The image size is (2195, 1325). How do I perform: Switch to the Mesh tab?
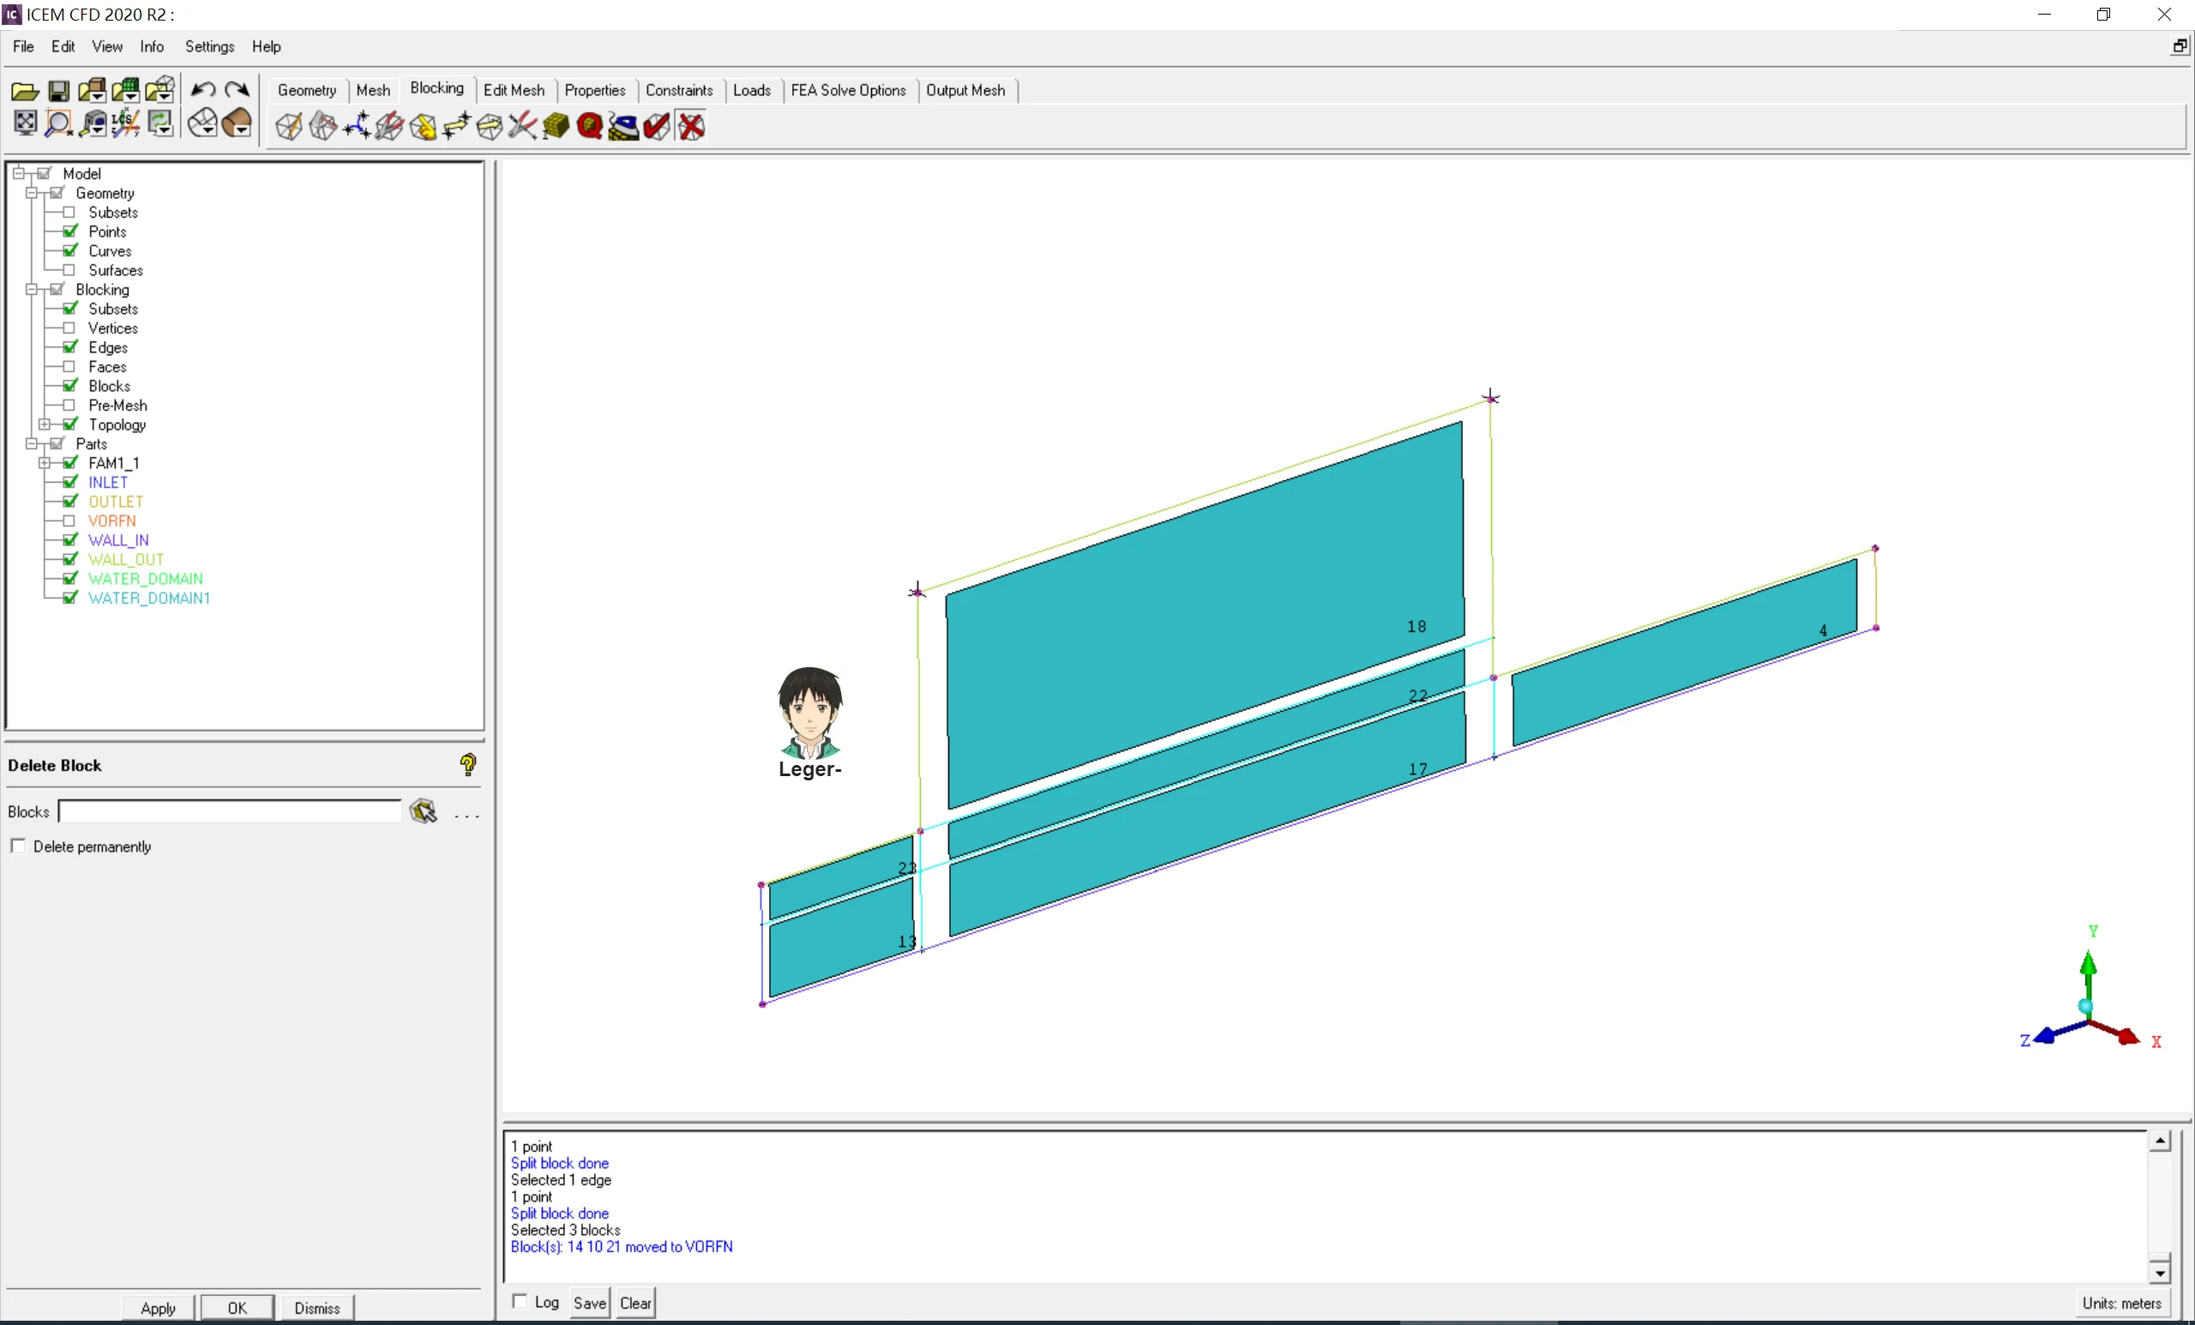[x=373, y=90]
